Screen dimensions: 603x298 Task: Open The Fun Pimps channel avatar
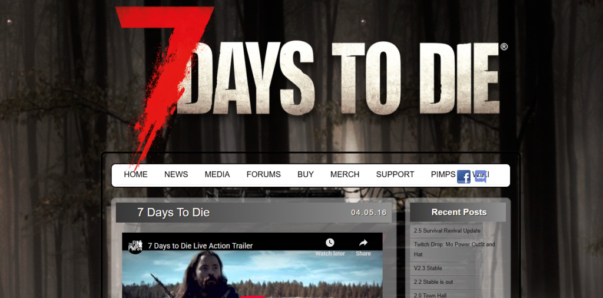coord(135,246)
